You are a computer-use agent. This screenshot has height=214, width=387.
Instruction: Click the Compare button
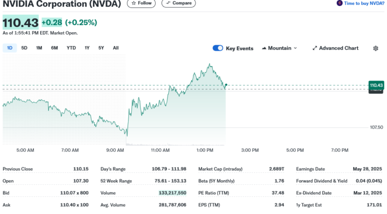click(178, 3)
